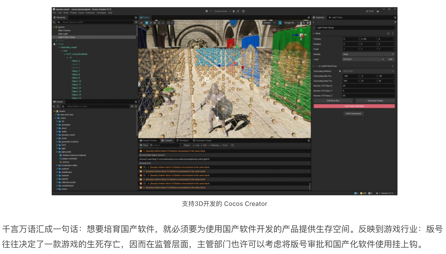
Task: Open the File menu
Action: pos(54,13)
